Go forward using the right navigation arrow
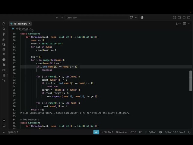Image resolution: width=193 pixels, height=145 pixels. tap(62, 18)
